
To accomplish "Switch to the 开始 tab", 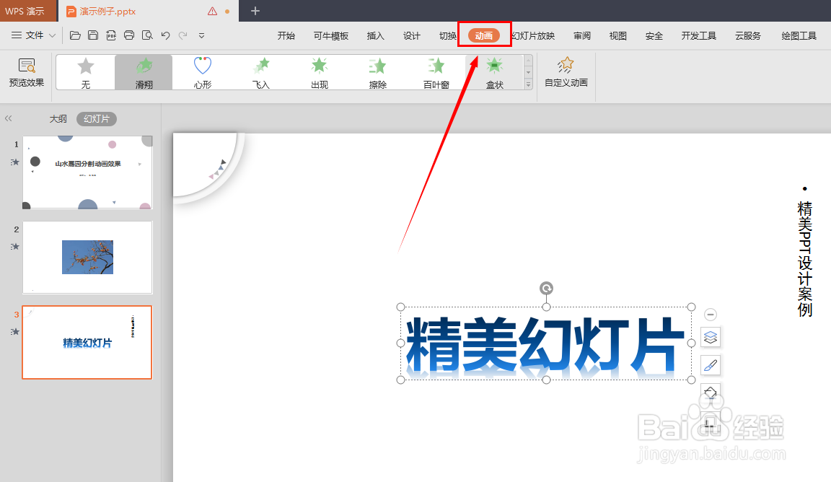I will coord(286,35).
